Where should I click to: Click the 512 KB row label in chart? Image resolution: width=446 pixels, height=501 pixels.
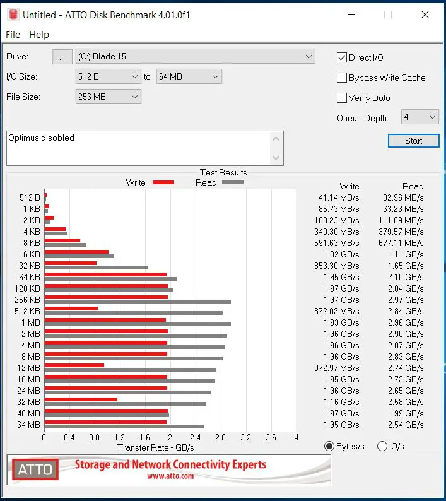28,311
